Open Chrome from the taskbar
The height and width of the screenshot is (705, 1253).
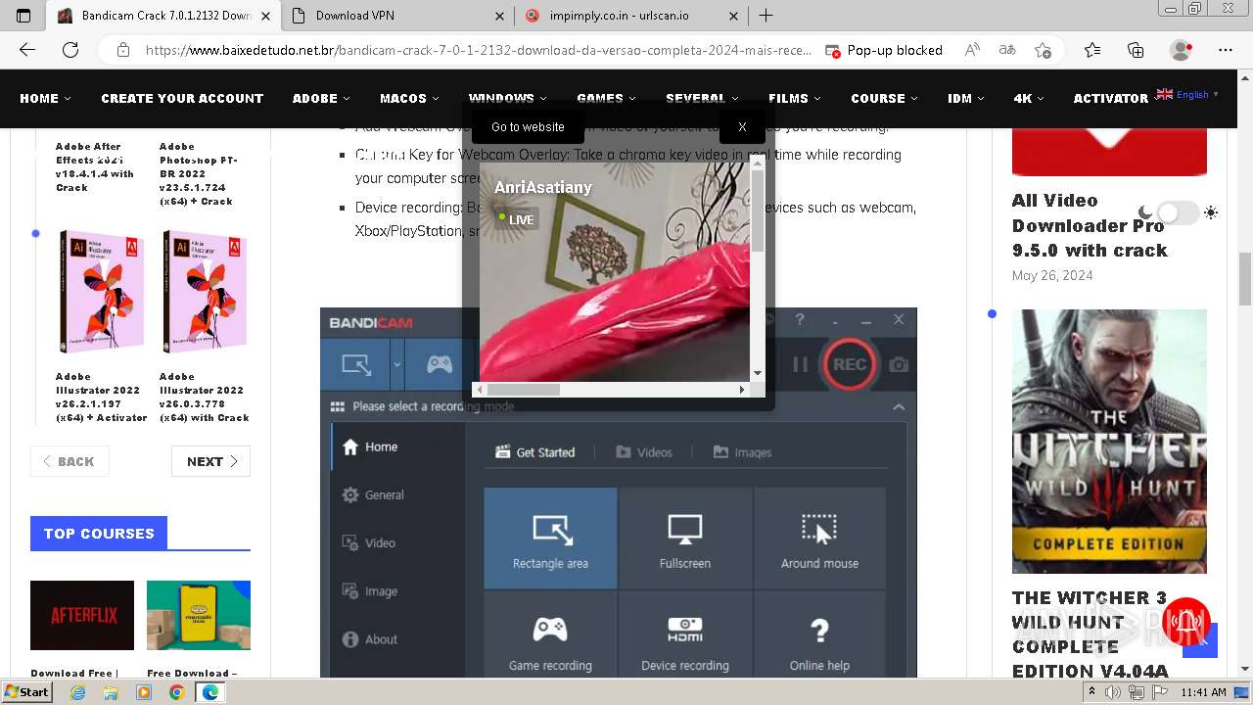tap(176, 692)
